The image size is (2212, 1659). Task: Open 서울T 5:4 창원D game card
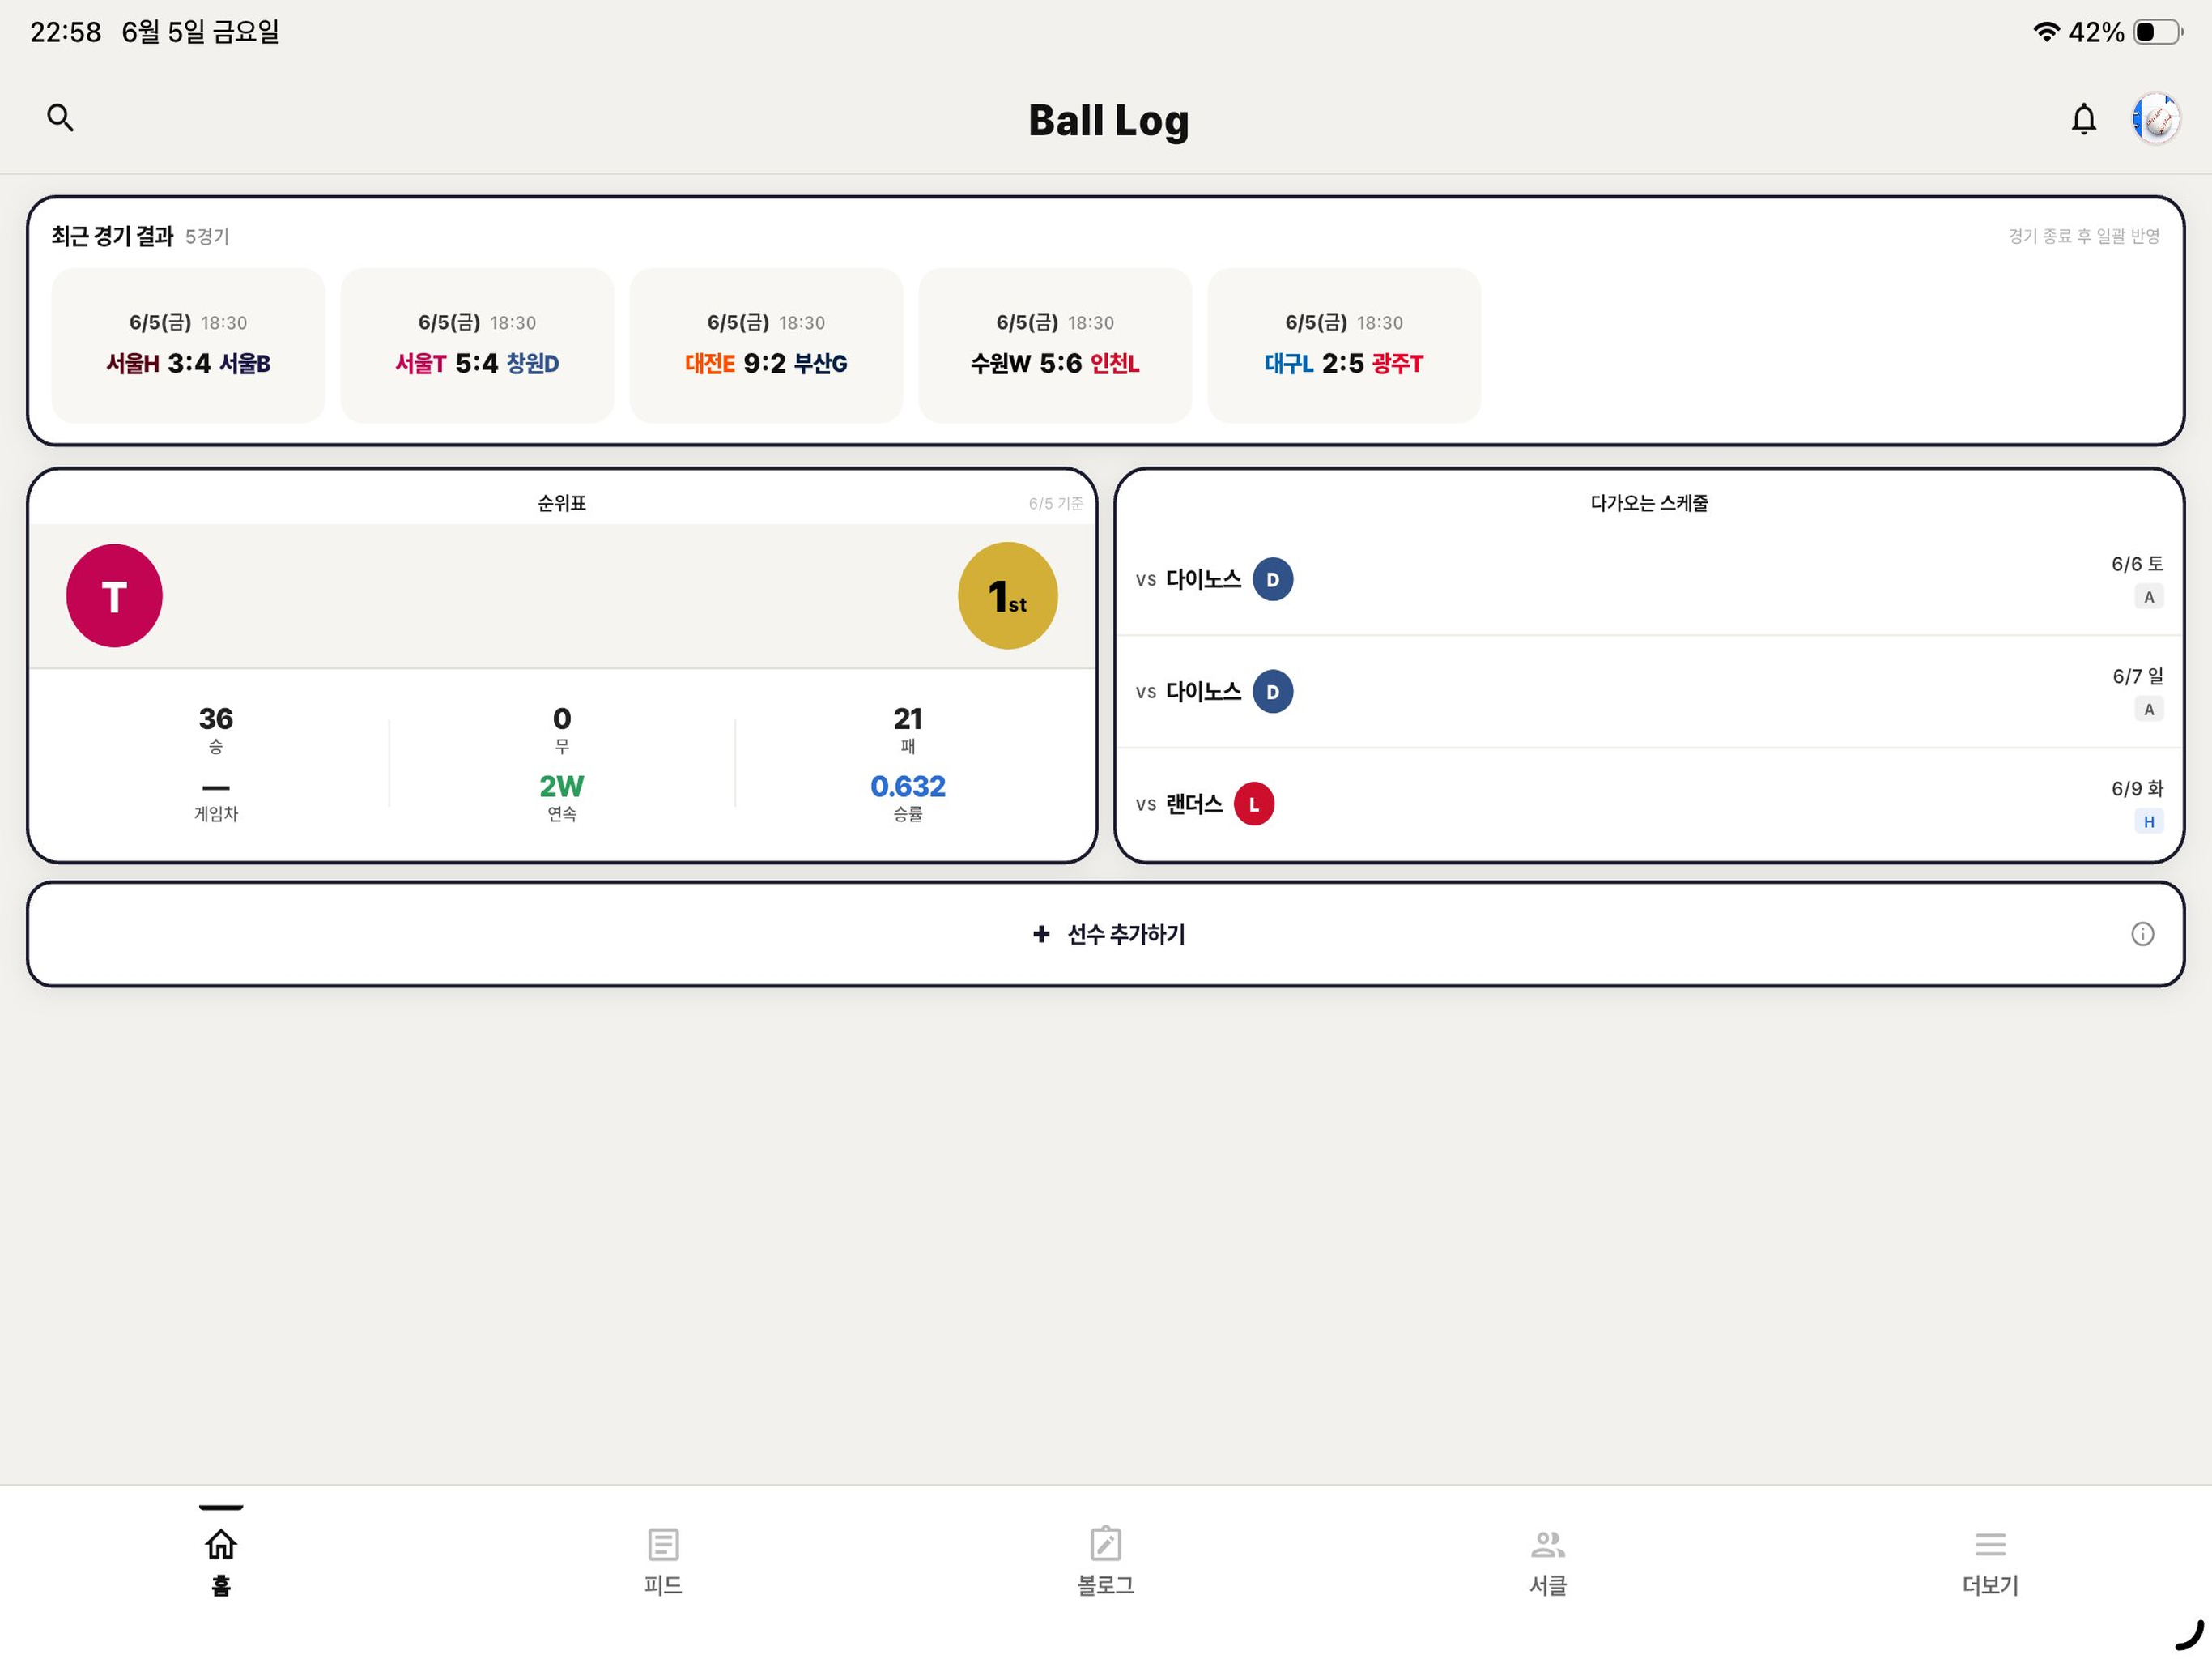point(477,345)
